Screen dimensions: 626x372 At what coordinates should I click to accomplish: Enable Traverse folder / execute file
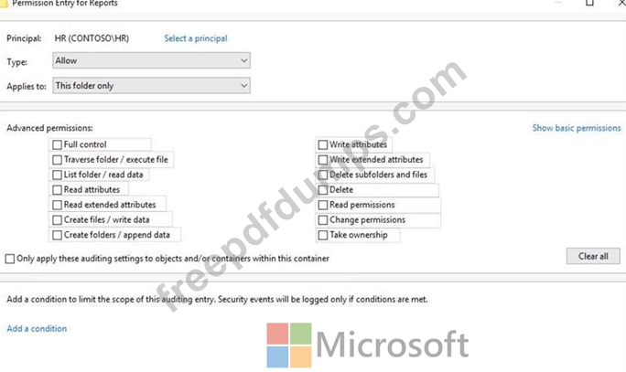[x=57, y=160]
